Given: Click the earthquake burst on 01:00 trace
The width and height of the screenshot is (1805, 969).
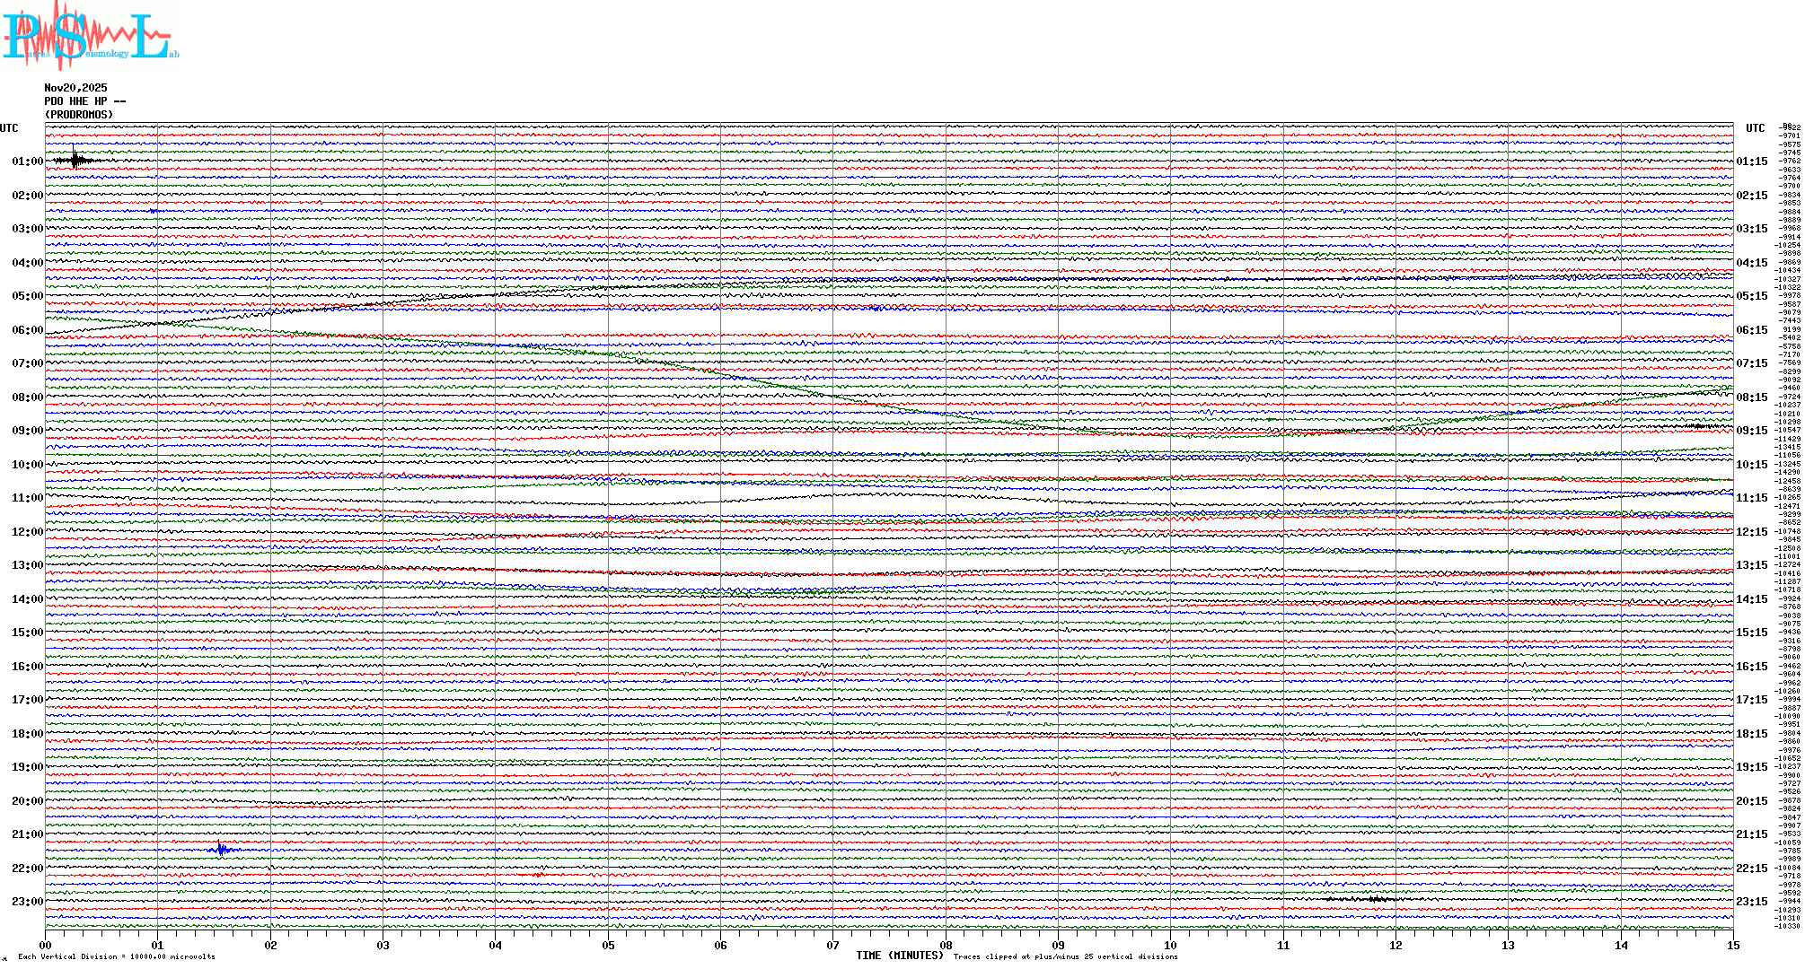Looking at the screenshot, I should (x=75, y=161).
